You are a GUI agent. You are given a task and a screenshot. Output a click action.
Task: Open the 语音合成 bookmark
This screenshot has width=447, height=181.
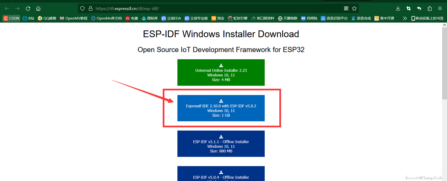(x=361, y=18)
